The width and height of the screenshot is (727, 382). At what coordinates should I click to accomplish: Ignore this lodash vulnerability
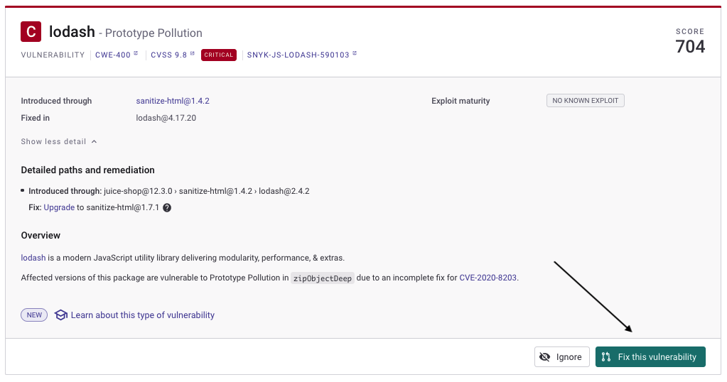click(x=561, y=357)
